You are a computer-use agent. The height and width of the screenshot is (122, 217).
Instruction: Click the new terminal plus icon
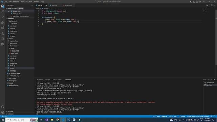(204, 80)
